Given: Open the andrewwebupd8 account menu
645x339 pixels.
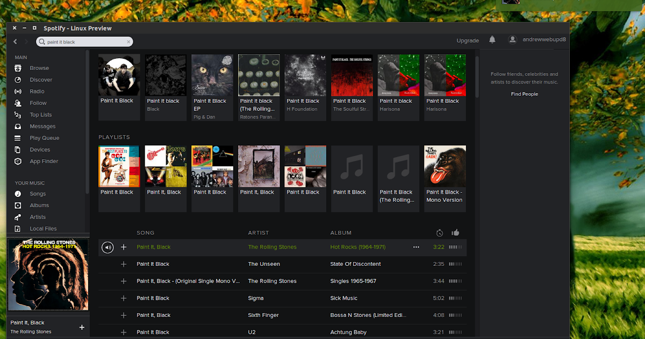Looking at the screenshot, I should pyautogui.click(x=537, y=40).
